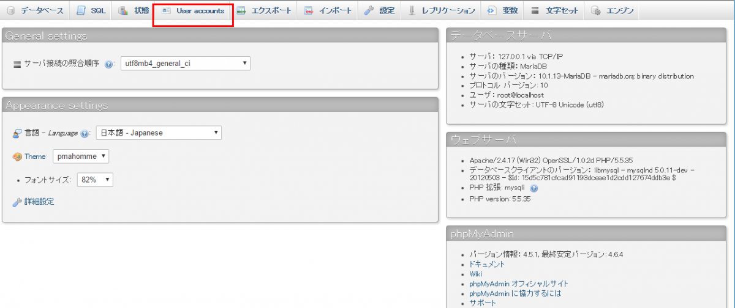735x308 pixels.
Task: Click the ユーザ: root@localhost entry
Action: coord(506,95)
